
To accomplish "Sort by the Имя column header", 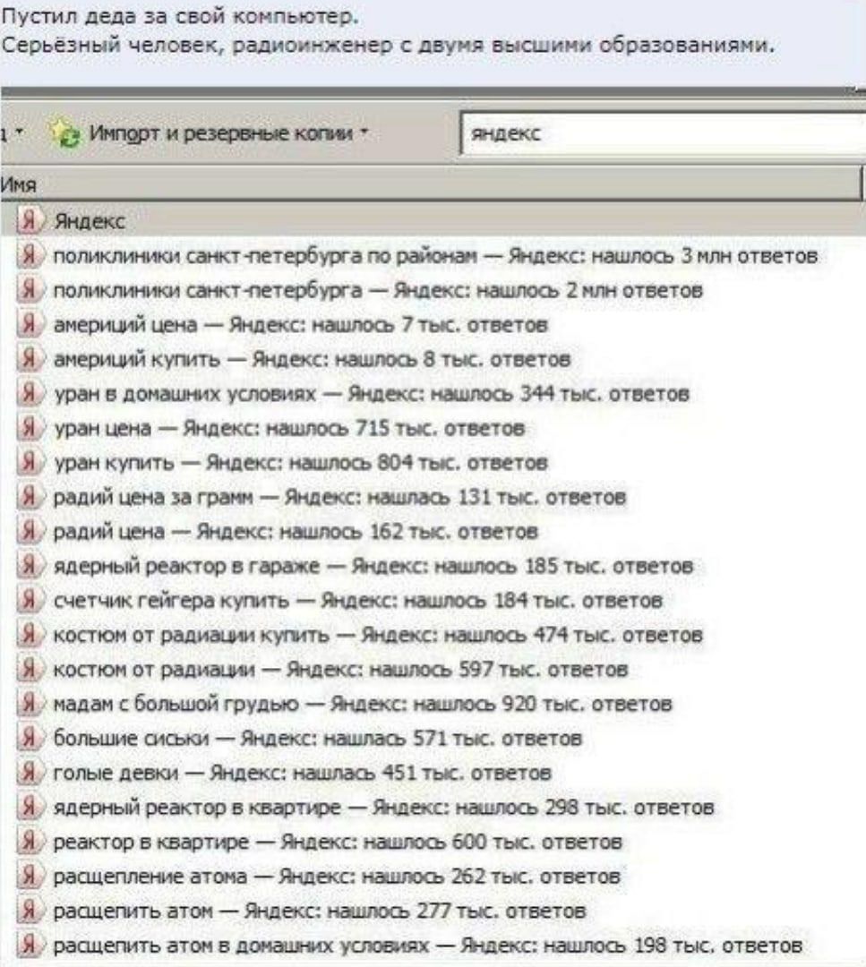I will coord(432,184).
